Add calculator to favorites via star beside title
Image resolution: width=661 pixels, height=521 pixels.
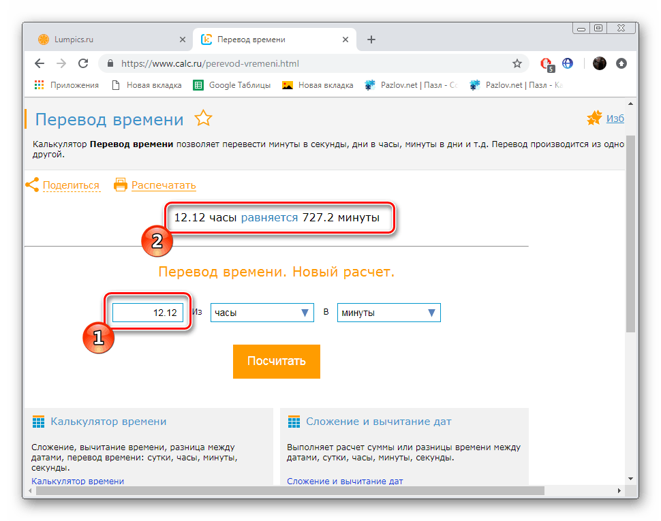click(203, 119)
